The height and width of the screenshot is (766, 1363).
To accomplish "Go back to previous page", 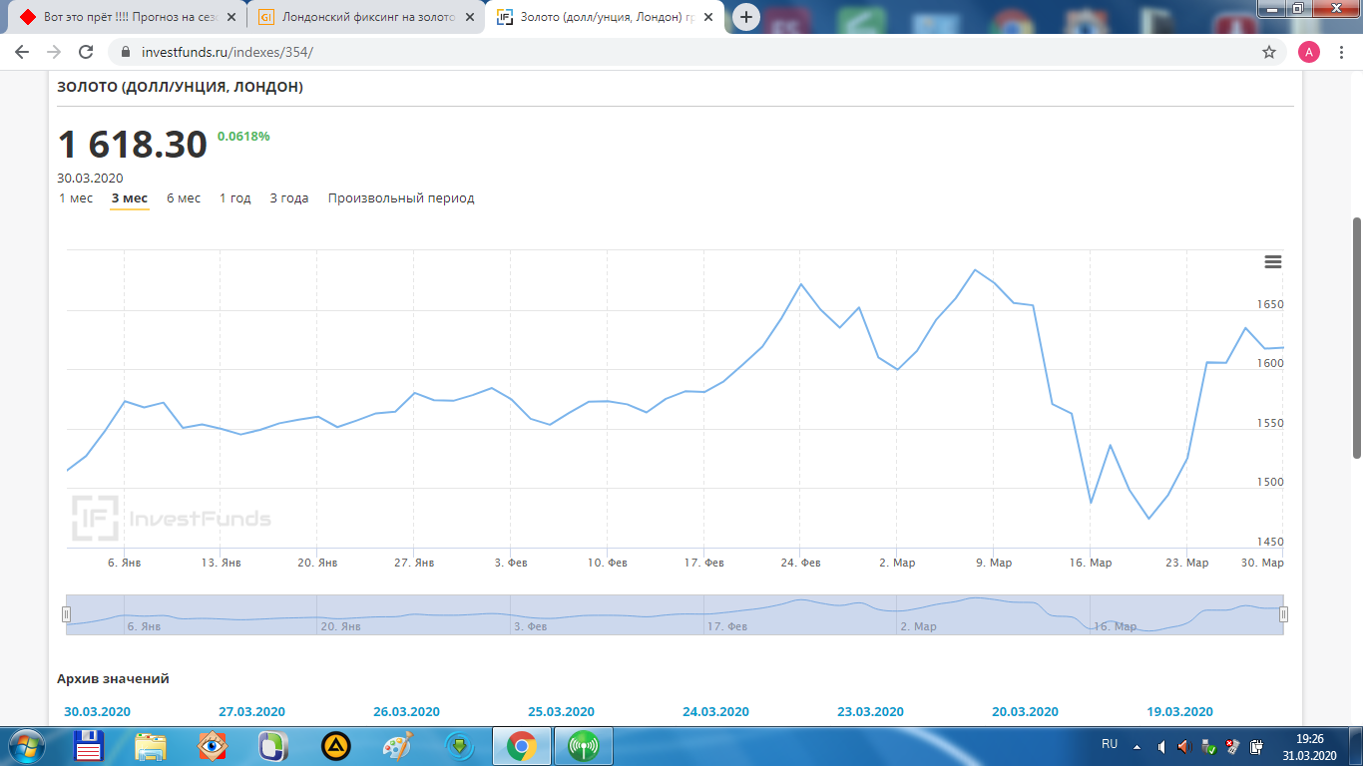I will click(x=22, y=52).
